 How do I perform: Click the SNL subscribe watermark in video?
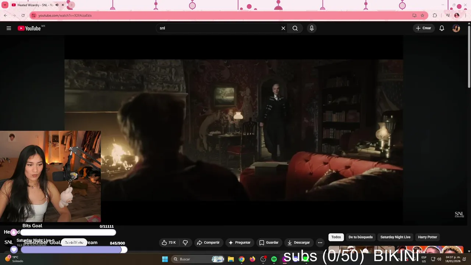[x=459, y=214]
